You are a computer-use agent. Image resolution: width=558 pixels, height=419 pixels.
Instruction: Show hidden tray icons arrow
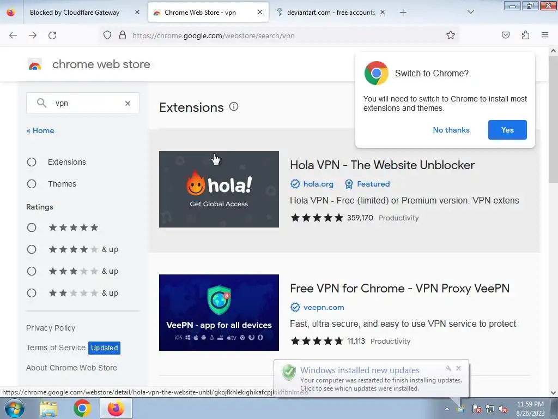[447, 409]
